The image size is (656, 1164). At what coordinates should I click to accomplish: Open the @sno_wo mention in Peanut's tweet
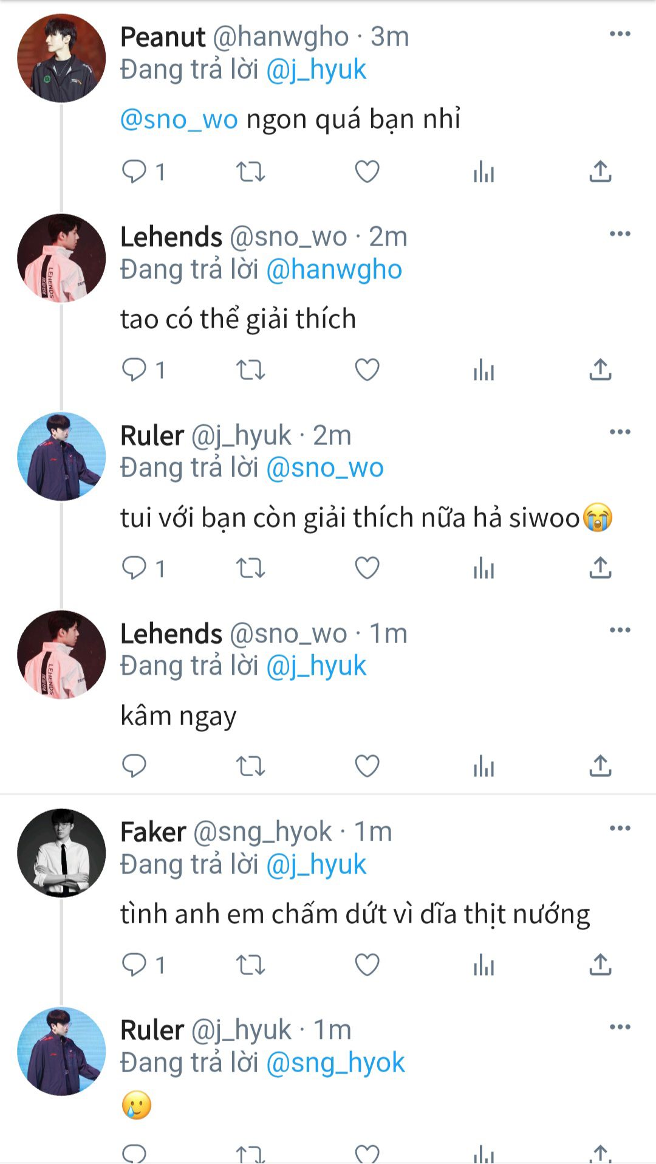179,119
